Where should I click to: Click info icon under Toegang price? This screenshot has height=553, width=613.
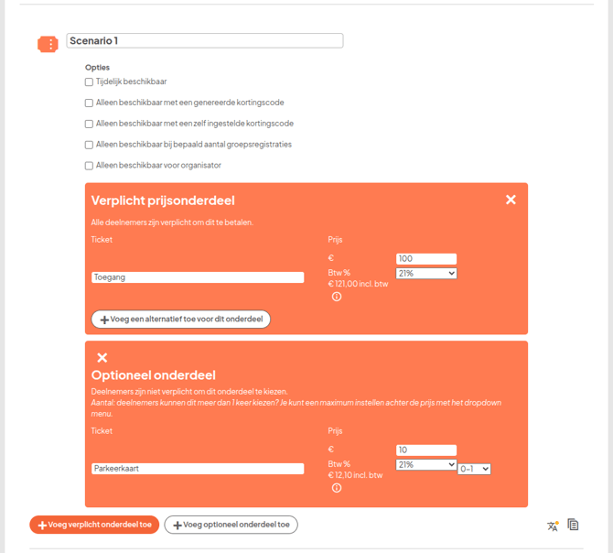click(x=337, y=297)
